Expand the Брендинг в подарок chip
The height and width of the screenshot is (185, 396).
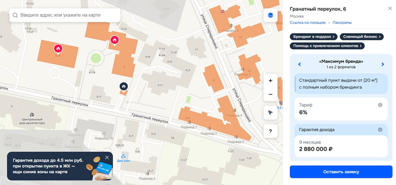point(313,37)
